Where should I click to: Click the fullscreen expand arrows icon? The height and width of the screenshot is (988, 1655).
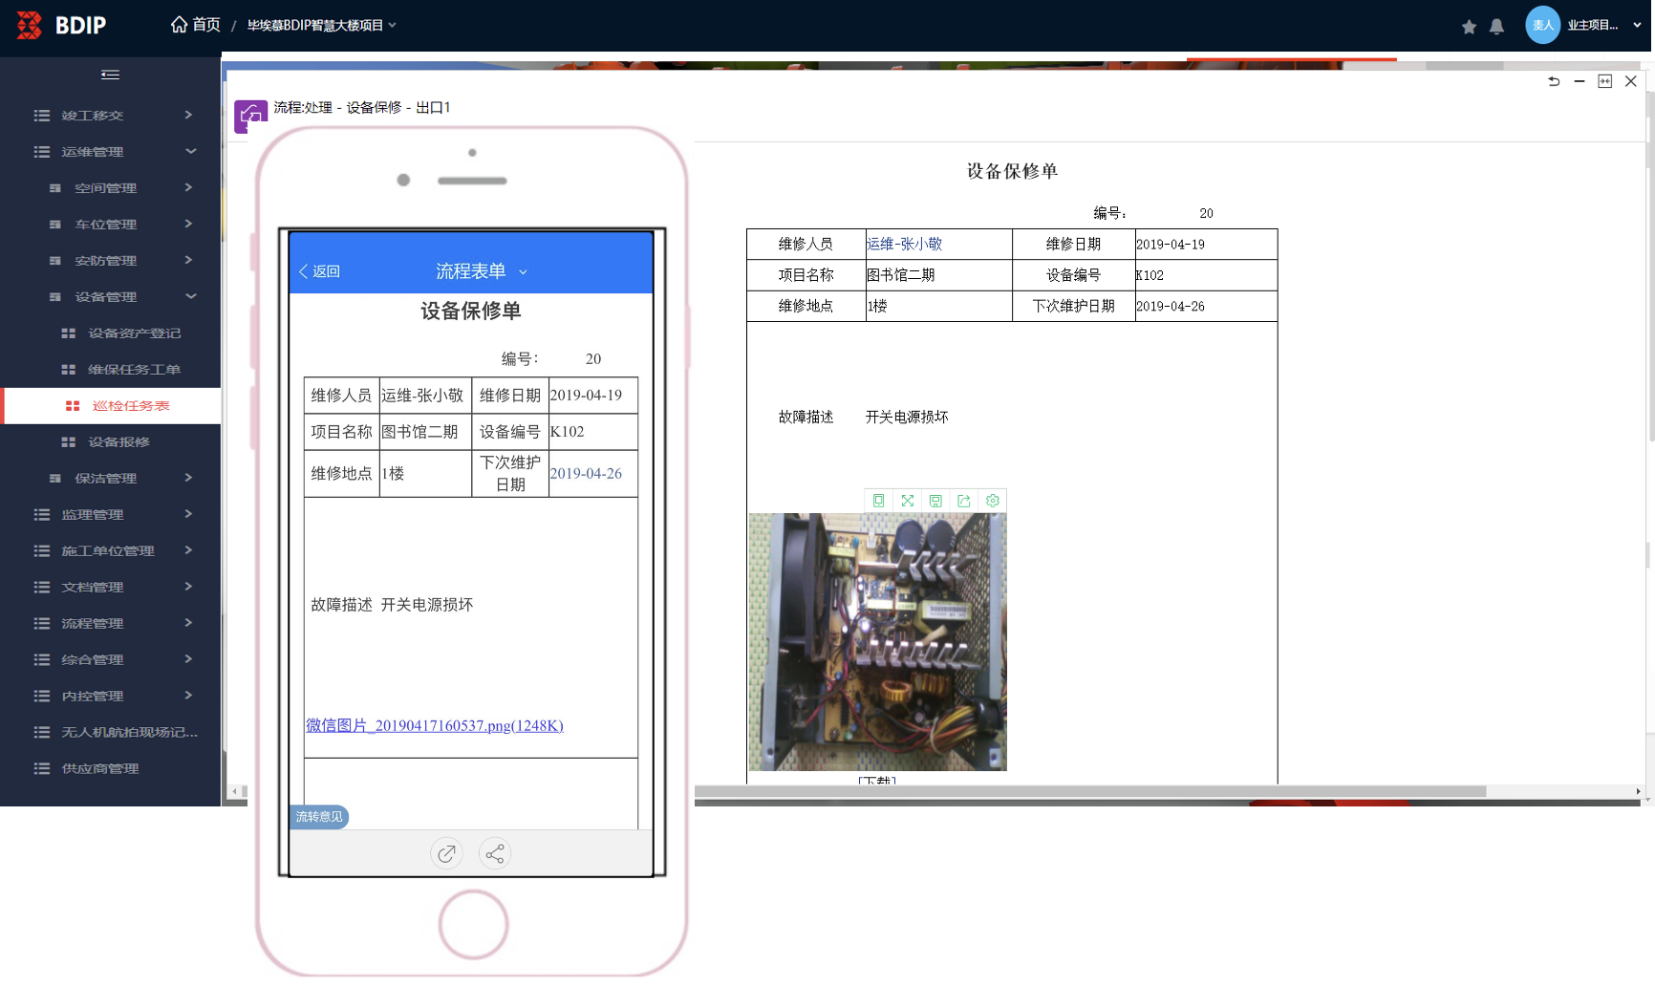tap(907, 501)
